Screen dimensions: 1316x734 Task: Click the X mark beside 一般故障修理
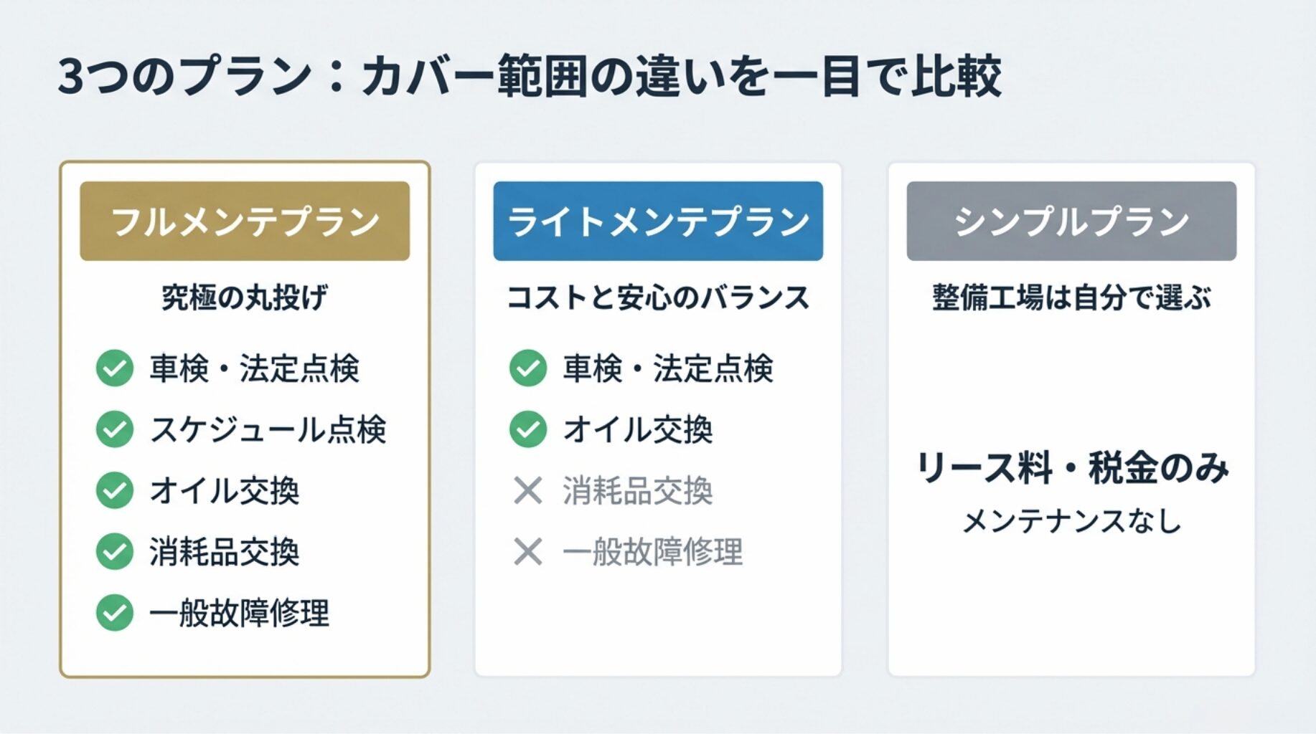[x=528, y=551]
